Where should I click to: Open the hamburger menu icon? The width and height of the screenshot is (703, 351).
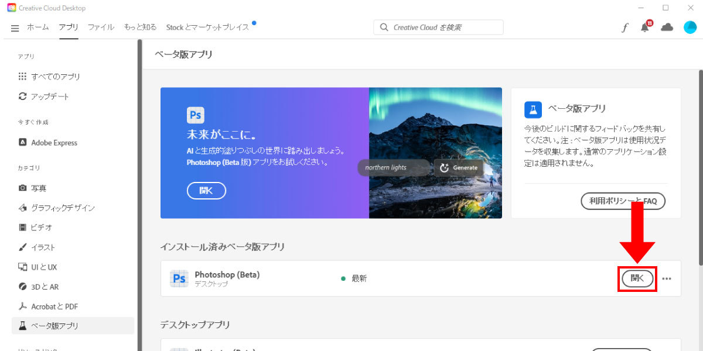pos(15,27)
